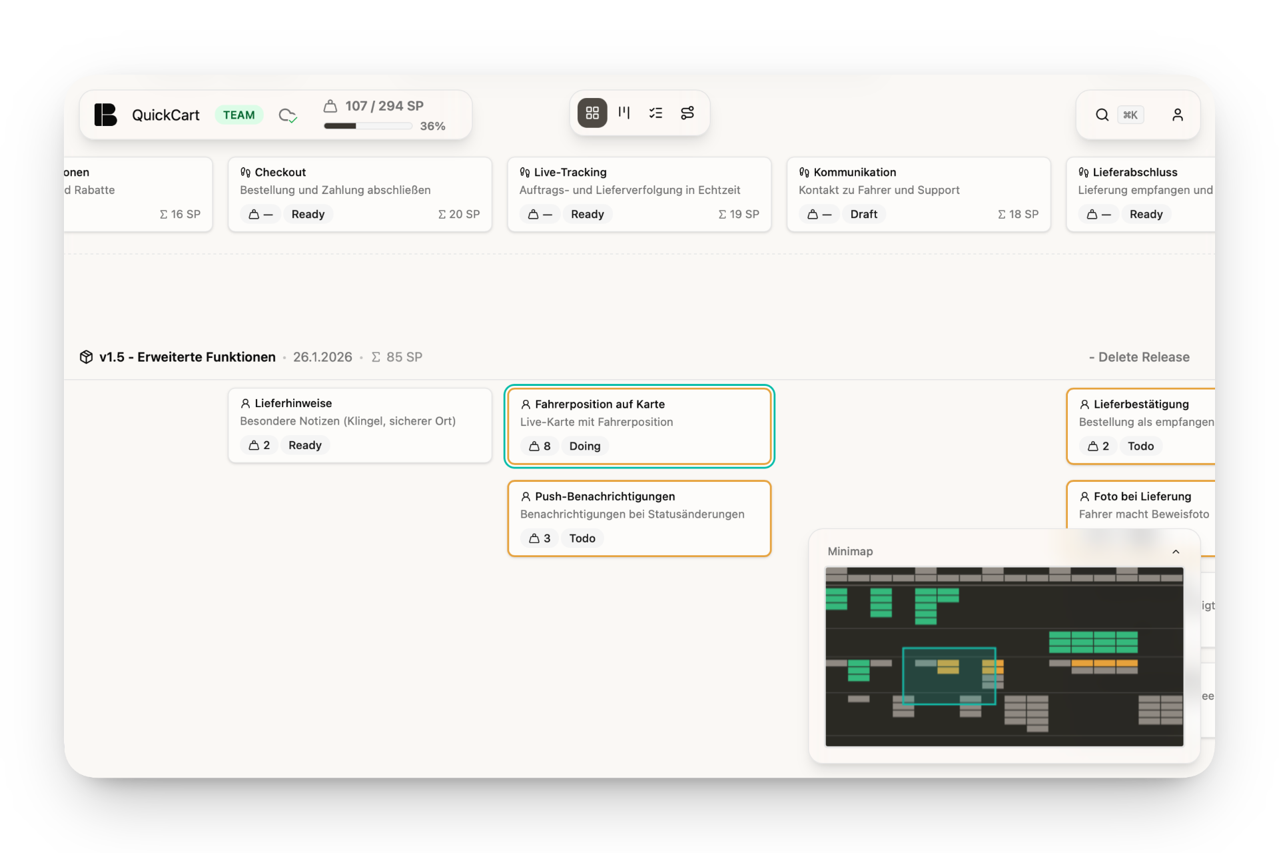
Task: Toggle the Doing status on Fahrerposition auf Karte
Action: [584, 446]
